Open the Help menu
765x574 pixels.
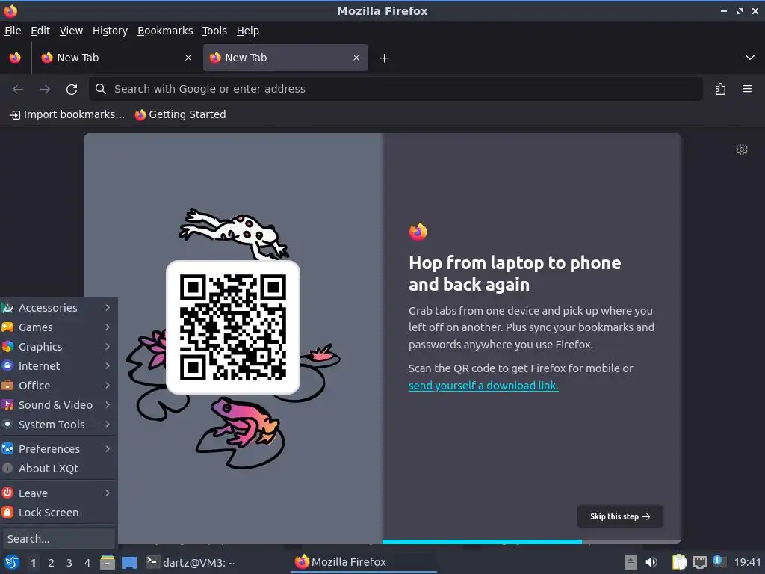tap(248, 31)
